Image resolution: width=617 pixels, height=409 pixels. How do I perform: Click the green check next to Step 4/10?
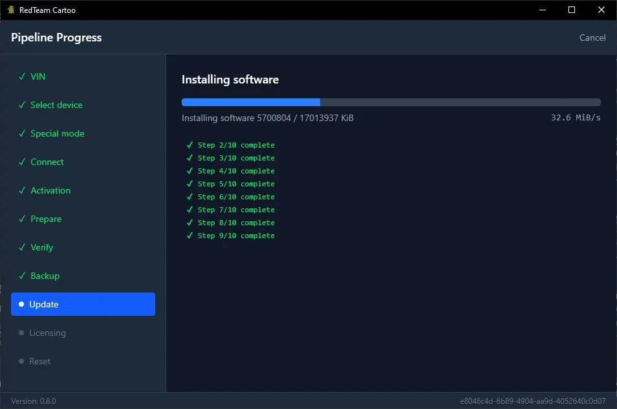189,171
